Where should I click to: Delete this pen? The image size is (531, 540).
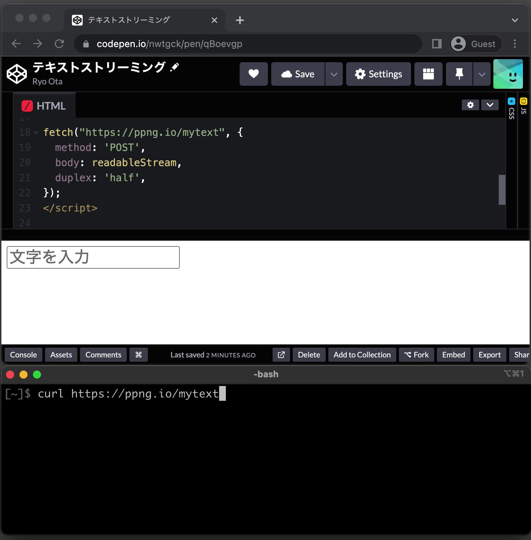[309, 355]
